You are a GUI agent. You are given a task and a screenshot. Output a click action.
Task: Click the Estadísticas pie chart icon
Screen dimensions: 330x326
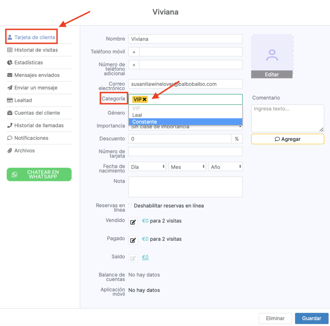[x=10, y=62]
